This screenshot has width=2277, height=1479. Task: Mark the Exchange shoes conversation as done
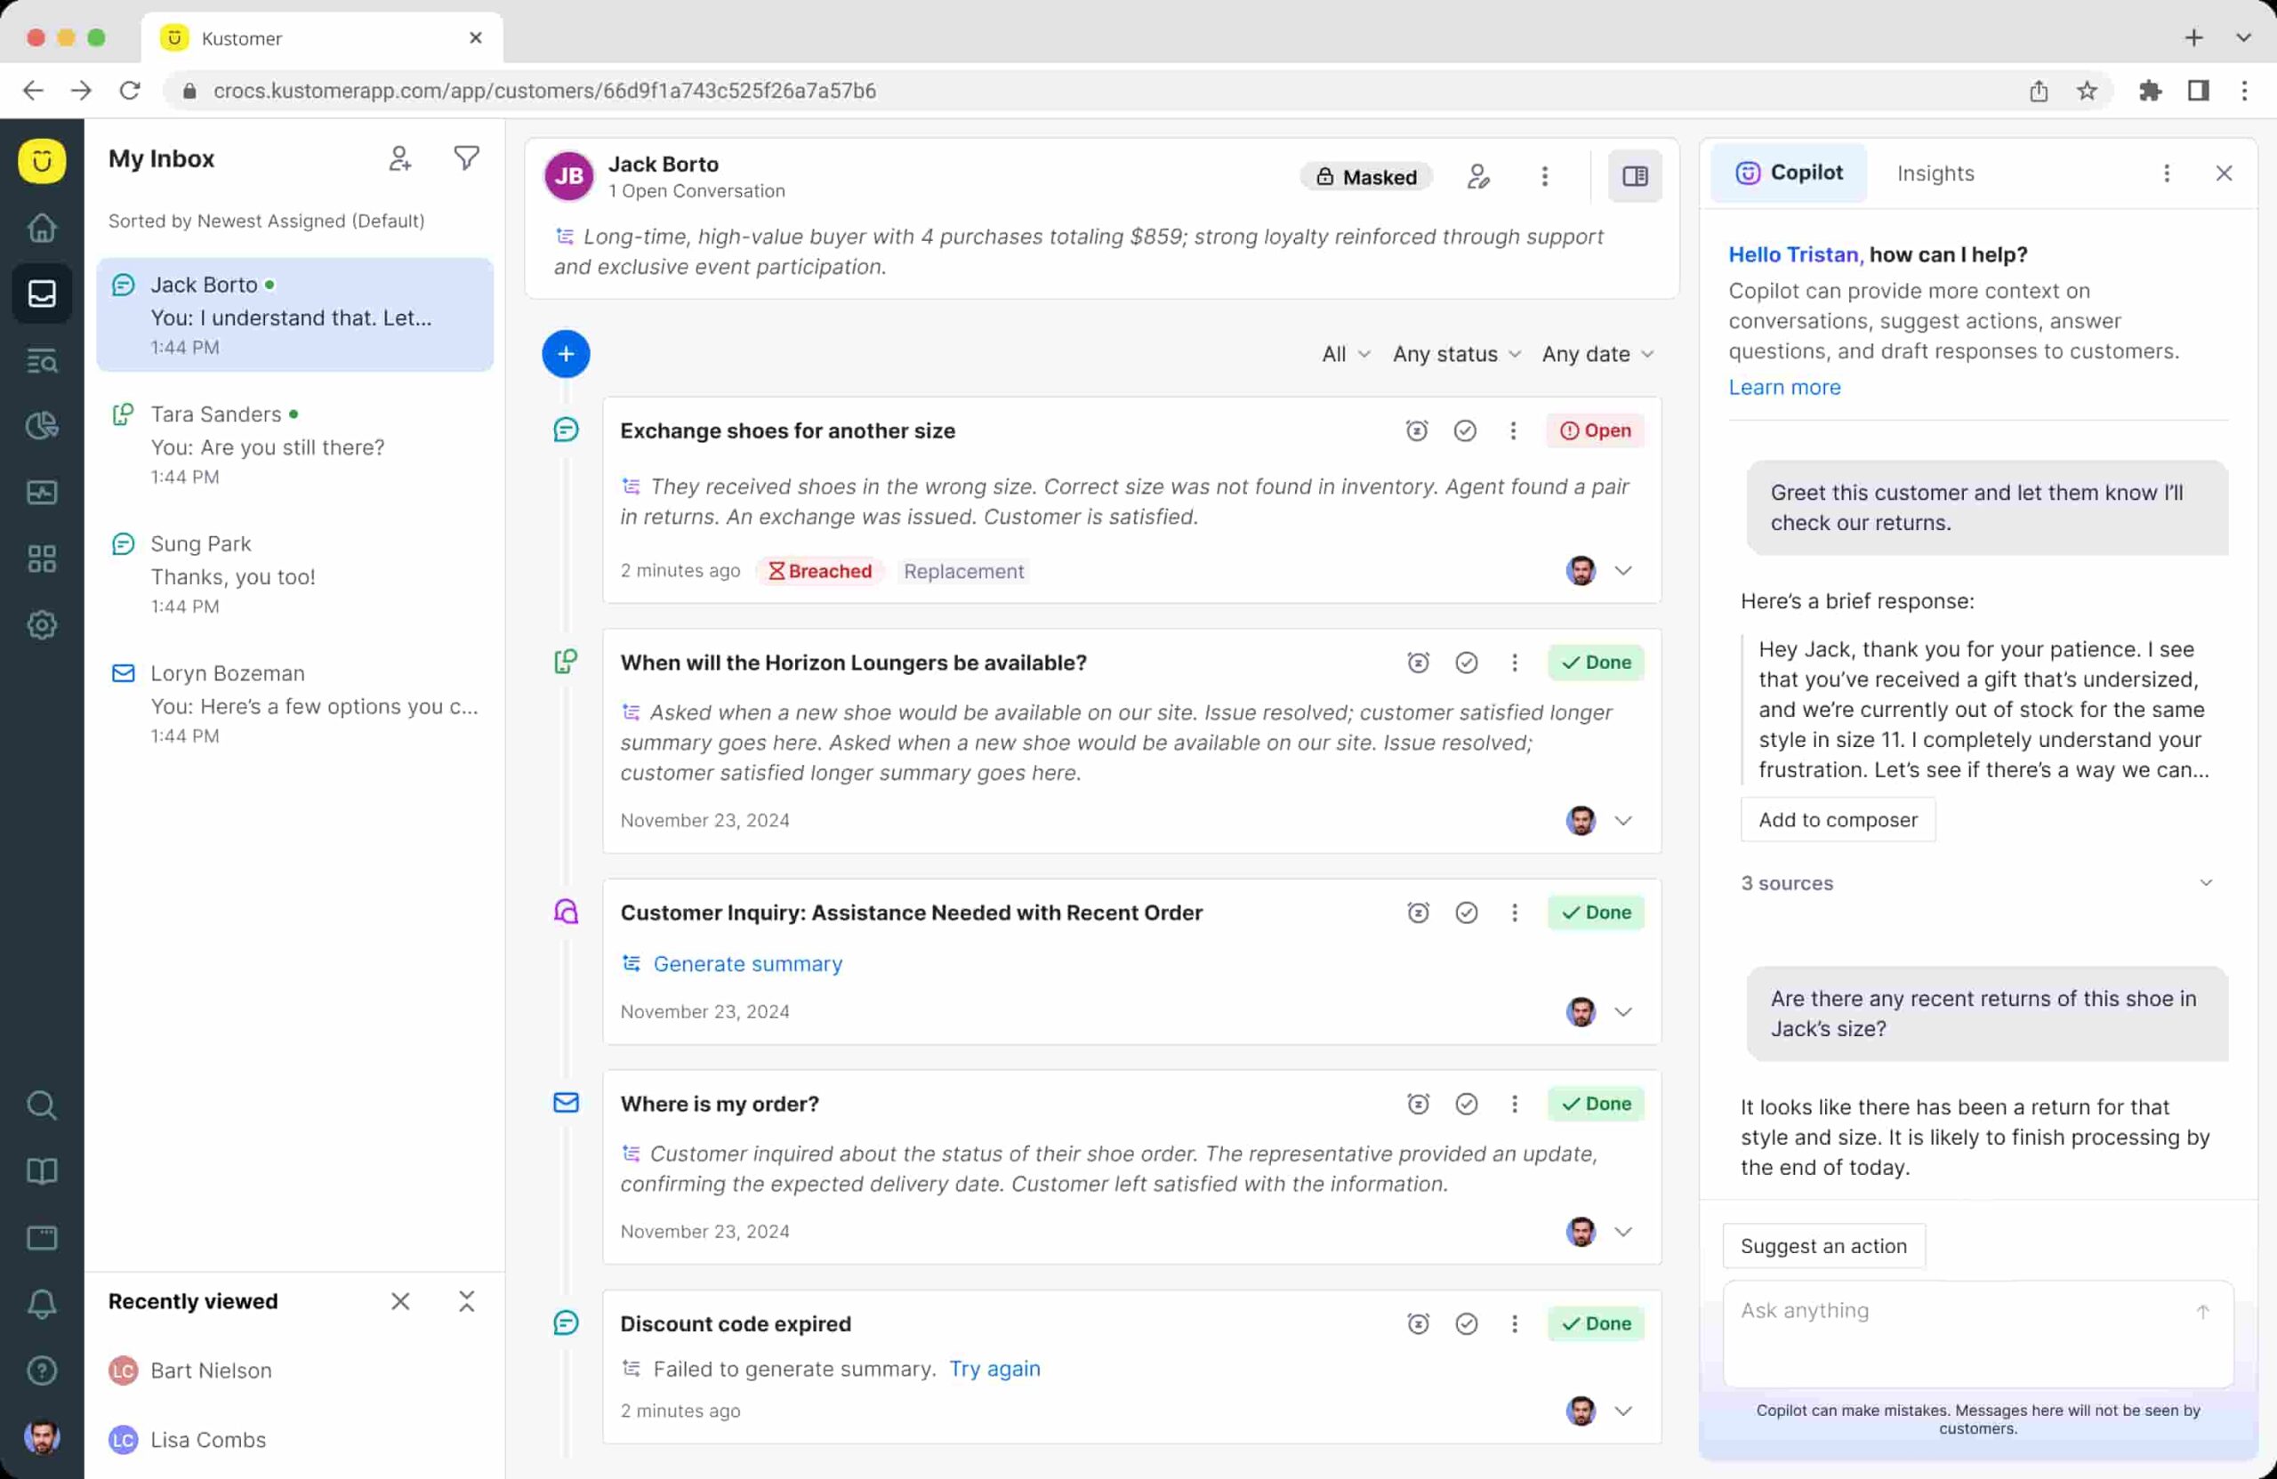(1466, 430)
